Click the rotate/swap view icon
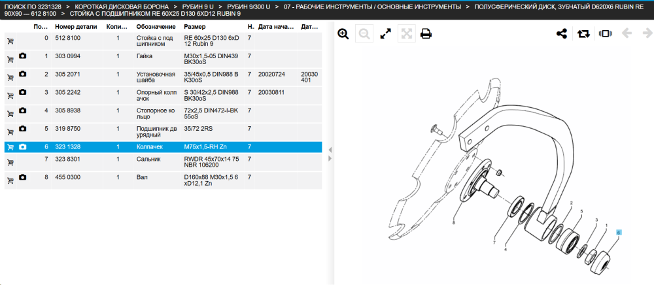This screenshot has width=654, height=285. (583, 34)
